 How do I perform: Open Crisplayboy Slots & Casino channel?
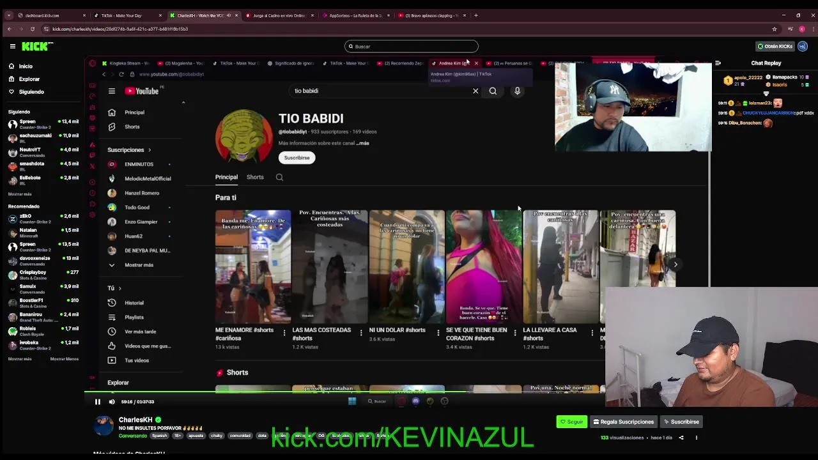point(43,275)
